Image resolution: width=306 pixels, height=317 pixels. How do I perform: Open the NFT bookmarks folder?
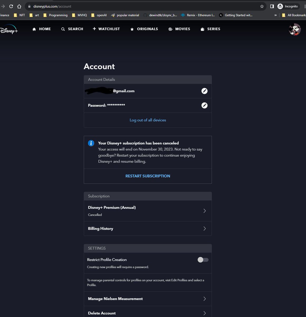19,15
